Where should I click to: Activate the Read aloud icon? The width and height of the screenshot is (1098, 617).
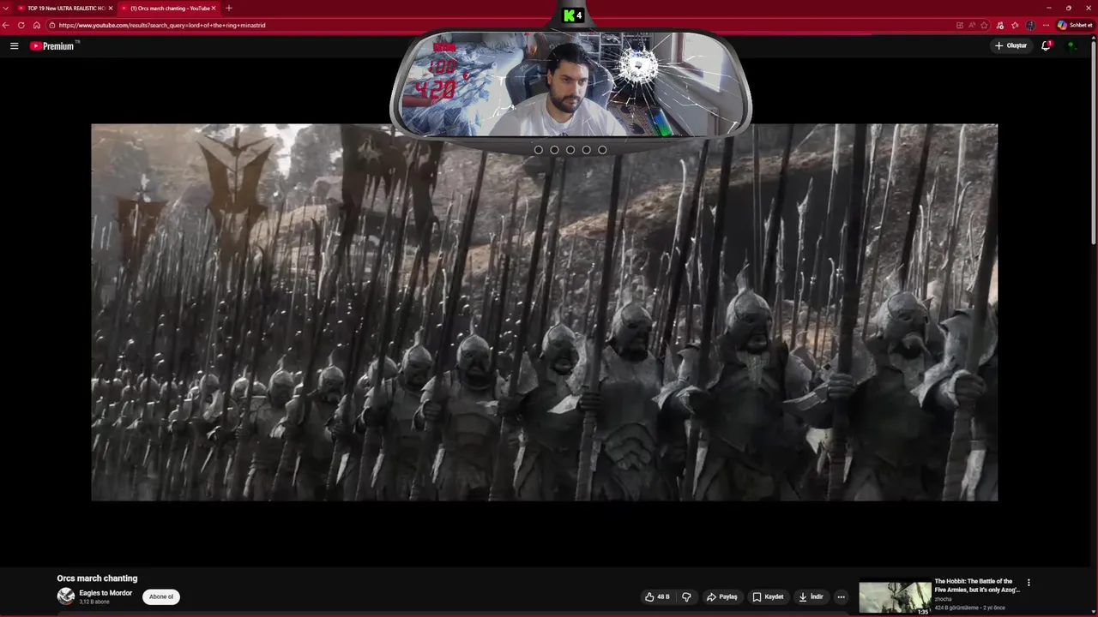[x=972, y=25]
